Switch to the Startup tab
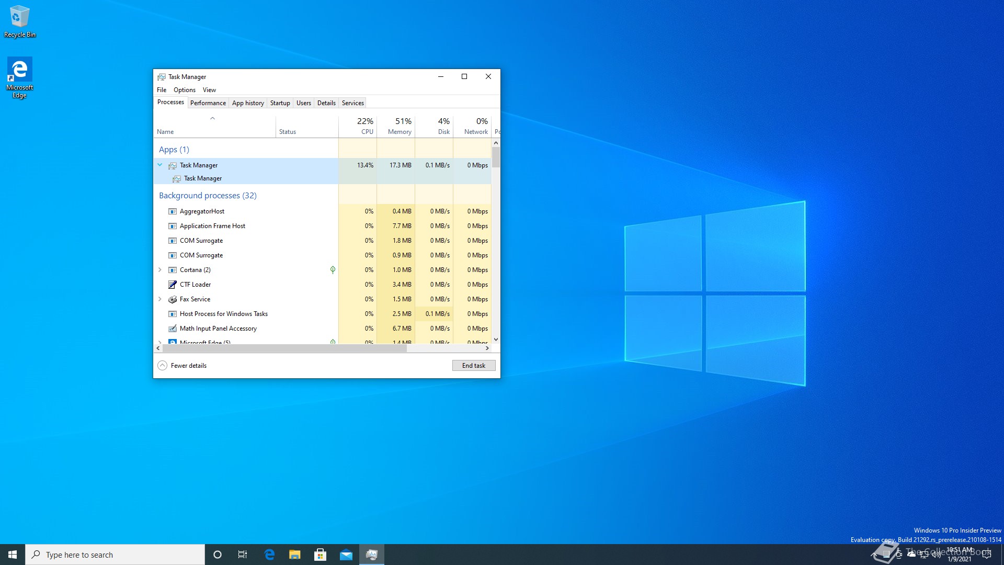Screen dimensions: 1004x565 (x=280, y=103)
